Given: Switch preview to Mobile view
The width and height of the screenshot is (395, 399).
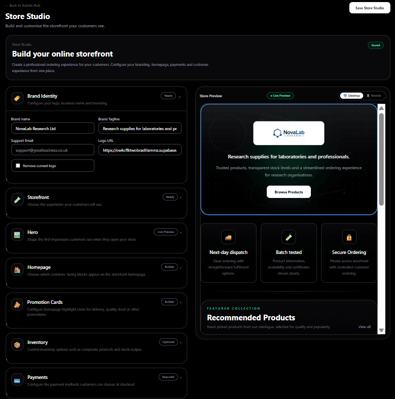Looking at the screenshot, I should point(374,96).
